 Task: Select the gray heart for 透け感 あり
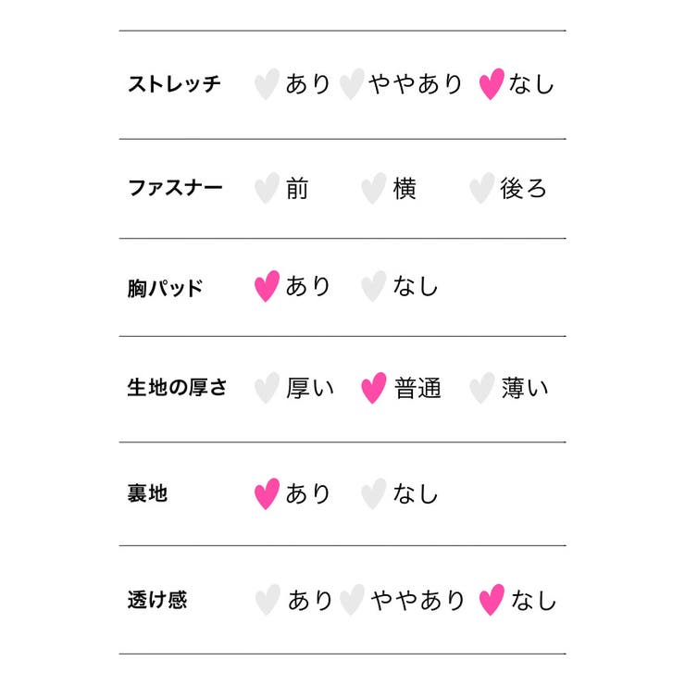pos(267,600)
